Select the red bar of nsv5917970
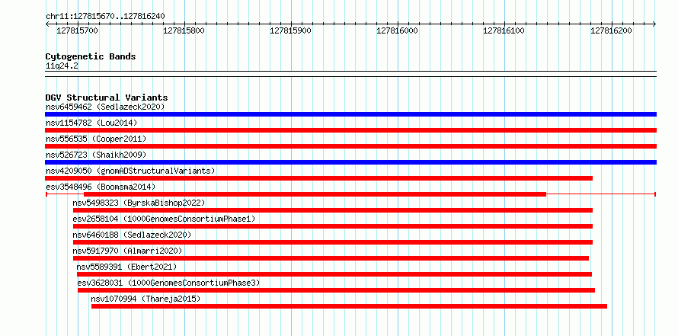Image resolution: width=678 pixels, height=336 pixels. [x=331, y=258]
